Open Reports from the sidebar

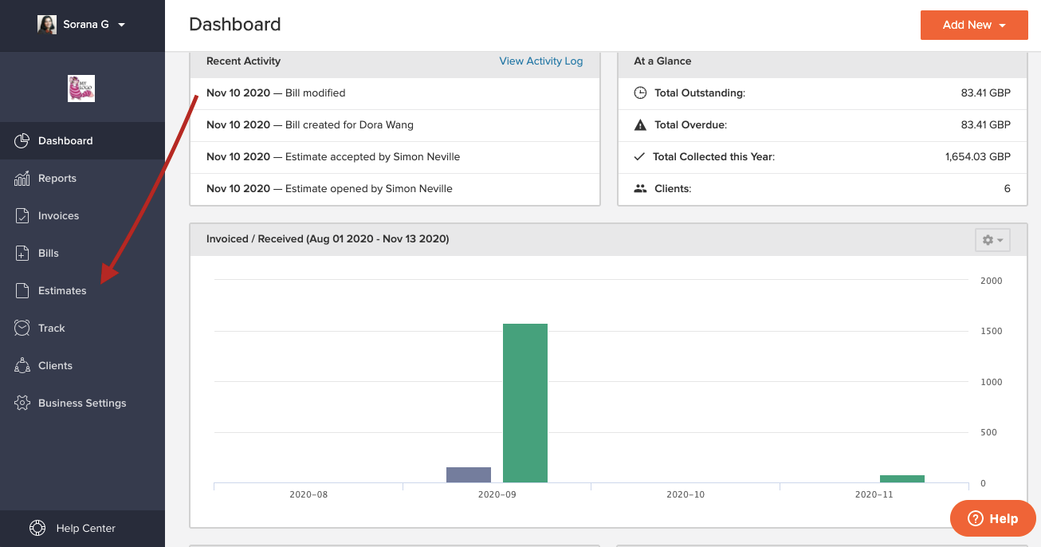coord(82,179)
